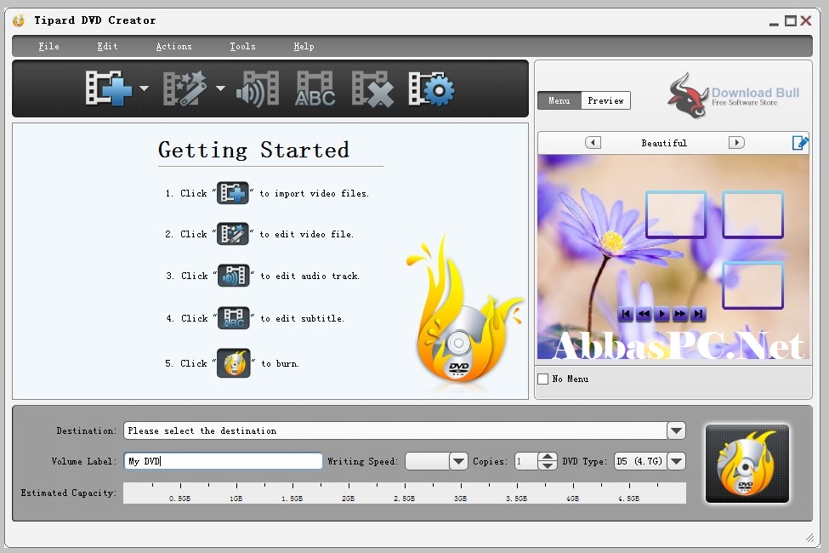Maximize the Tipard DVD Creator window
829x553 pixels.
coord(791,20)
